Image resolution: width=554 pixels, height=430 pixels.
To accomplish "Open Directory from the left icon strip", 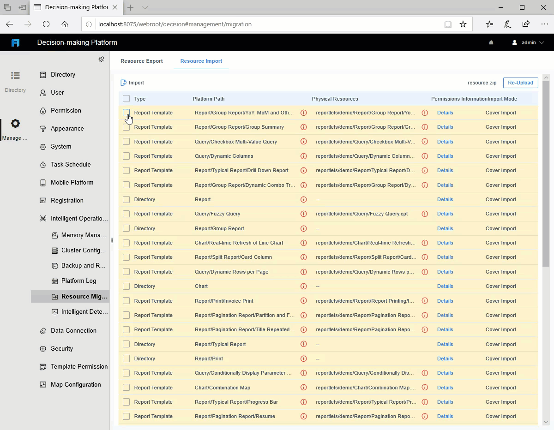I will coord(15,81).
